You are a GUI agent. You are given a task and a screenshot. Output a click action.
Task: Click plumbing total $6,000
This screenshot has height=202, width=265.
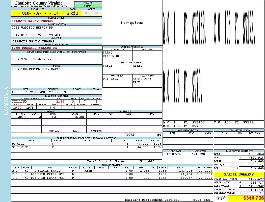[79, 131]
